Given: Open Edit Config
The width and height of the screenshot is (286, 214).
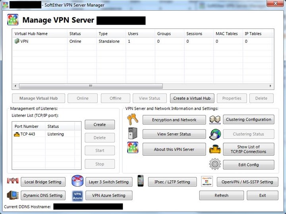Looking at the screenshot, I should coord(249,165).
